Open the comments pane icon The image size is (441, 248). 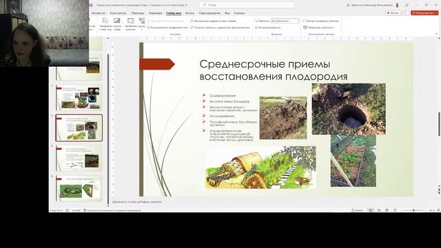pos(406,13)
